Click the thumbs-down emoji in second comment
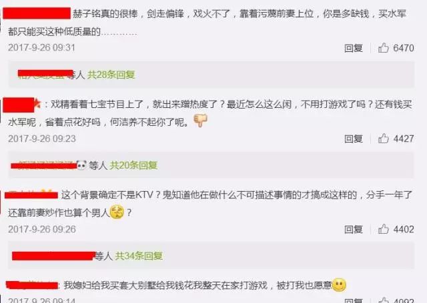This screenshot has width=427, height=303. click(200, 121)
